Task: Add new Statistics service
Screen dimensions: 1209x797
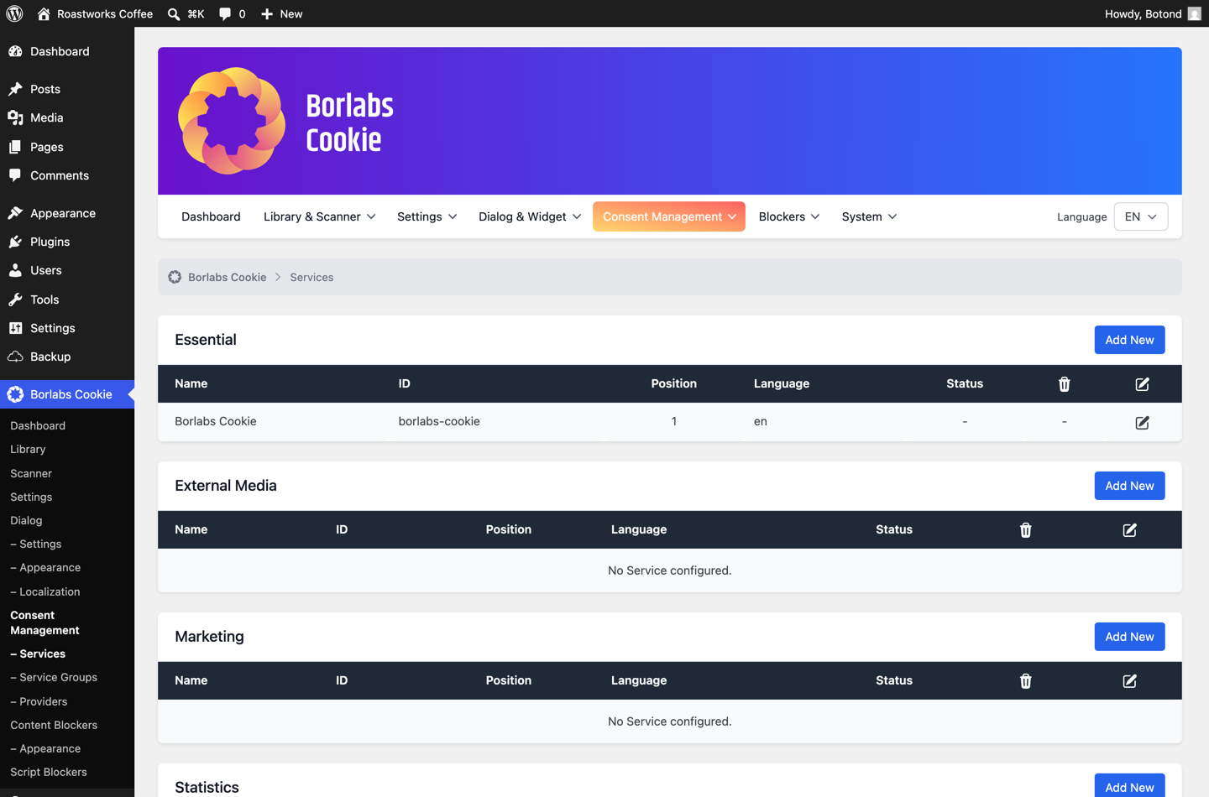Action: pyautogui.click(x=1129, y=786)
